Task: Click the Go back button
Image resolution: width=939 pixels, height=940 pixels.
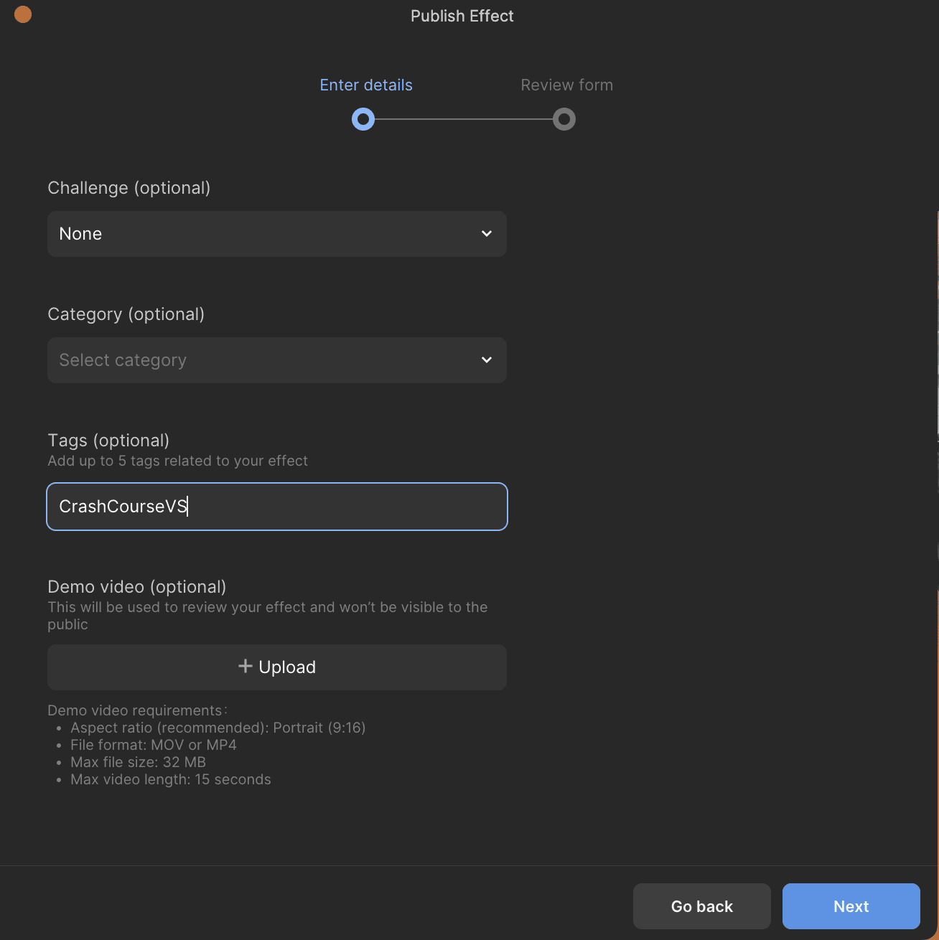Action: (x=702, y=906)
